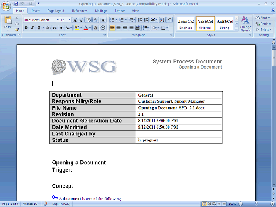Open the font name dropdown

[x=57, y=20]
